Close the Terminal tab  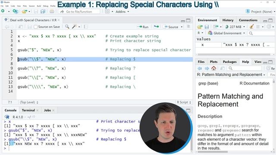click(38, 110)
